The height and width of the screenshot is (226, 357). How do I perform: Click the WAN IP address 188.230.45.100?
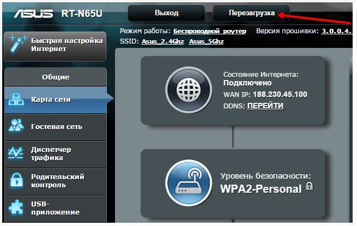[x=280, y=95]
